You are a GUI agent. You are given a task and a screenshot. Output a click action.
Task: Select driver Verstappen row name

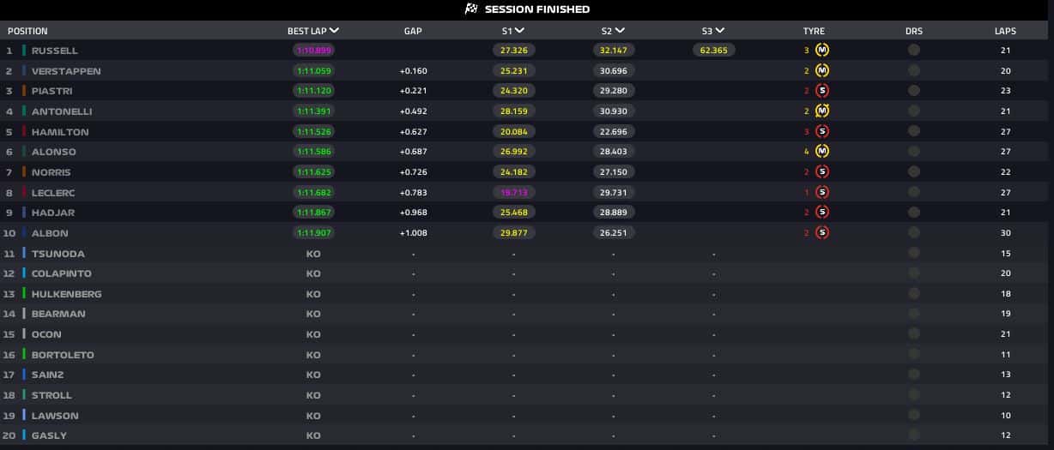(66, 71)
